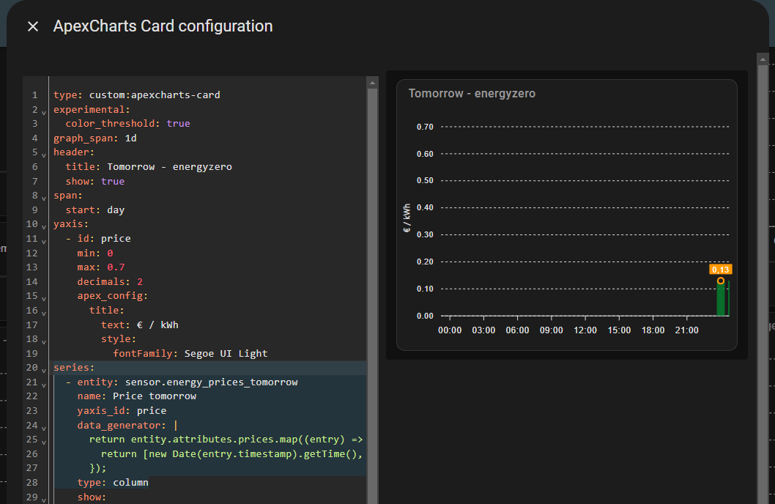
Task: Close the ApexCharts Card configuration dialog
Action: pyautogui.click(x=33, y=26)
